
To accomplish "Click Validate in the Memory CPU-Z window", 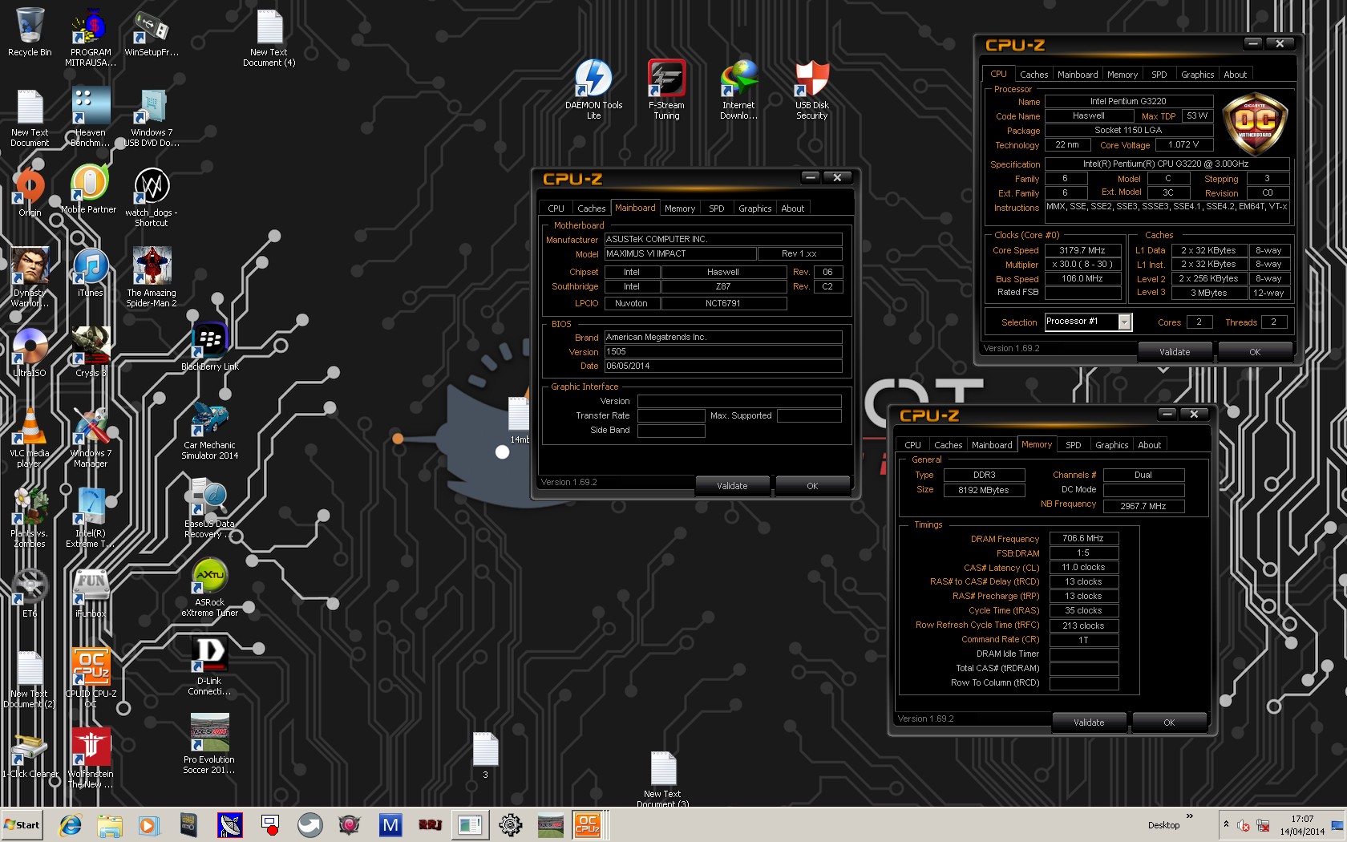I will pyautogui.click(x=1089, y=723).
